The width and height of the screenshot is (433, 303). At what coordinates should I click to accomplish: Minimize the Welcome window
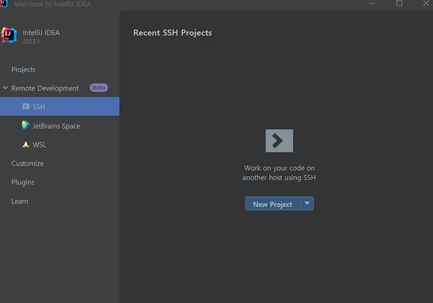click(372, 4)
